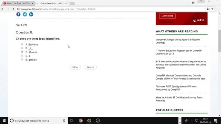The height and width of the screenshot is (124, 221).
Task: Open the gear-shaped app on taskbar
Action: pos(89,121)
